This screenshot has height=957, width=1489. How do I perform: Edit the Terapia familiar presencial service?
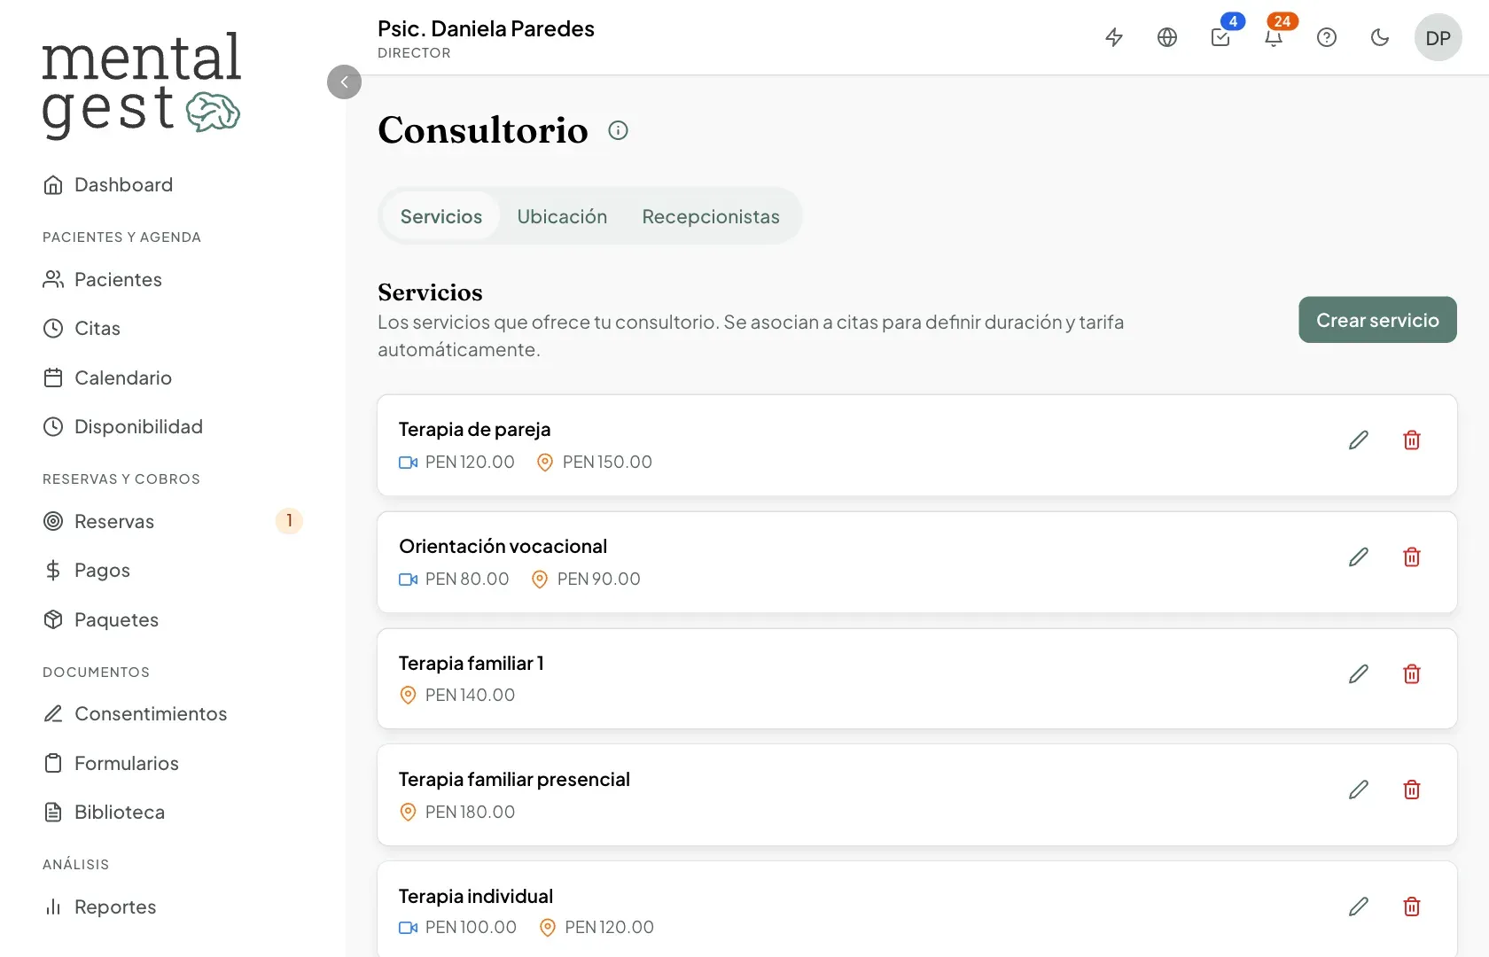1359,790
